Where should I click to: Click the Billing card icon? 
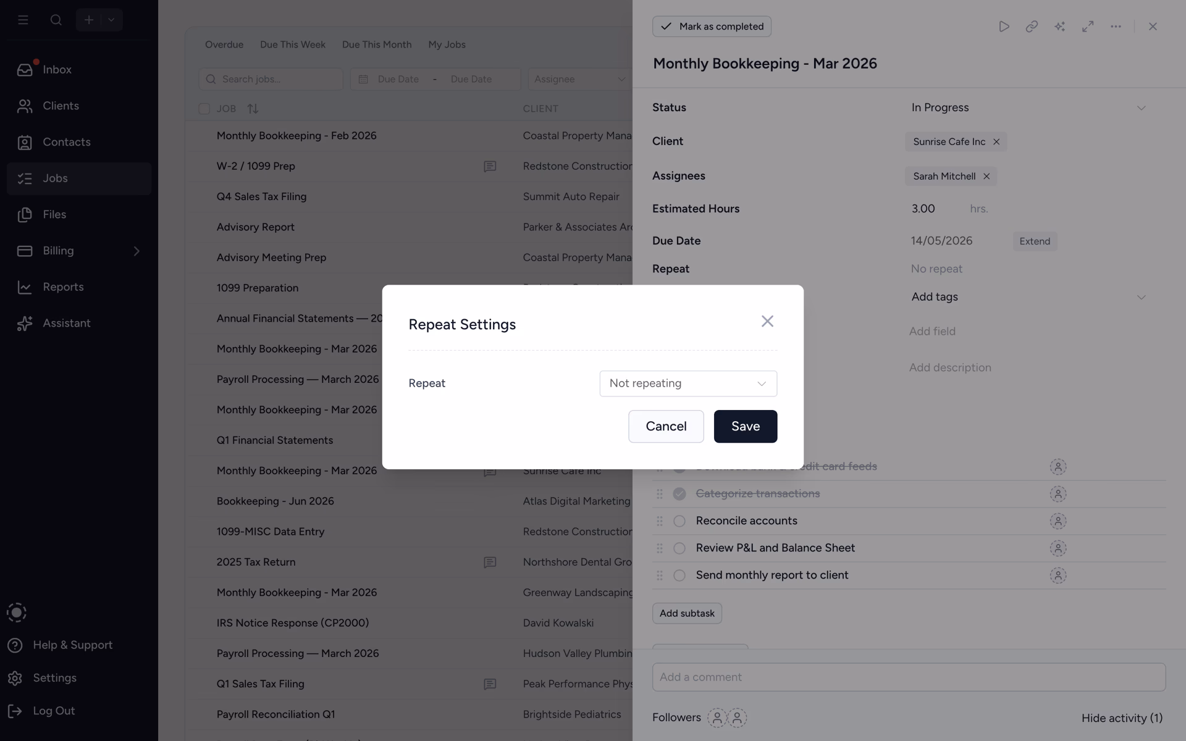click(x=25, y=251)
